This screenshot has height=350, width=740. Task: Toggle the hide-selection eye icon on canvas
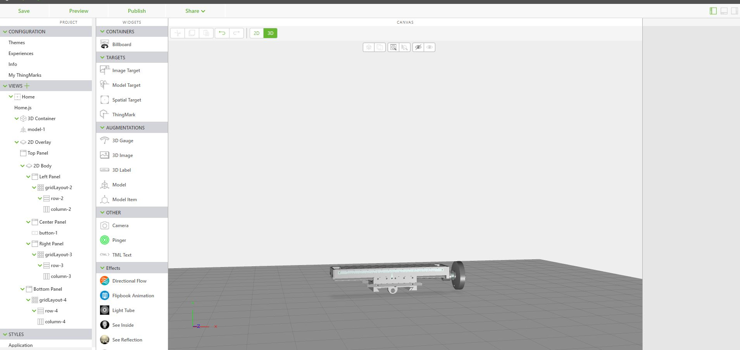(418, 47)
